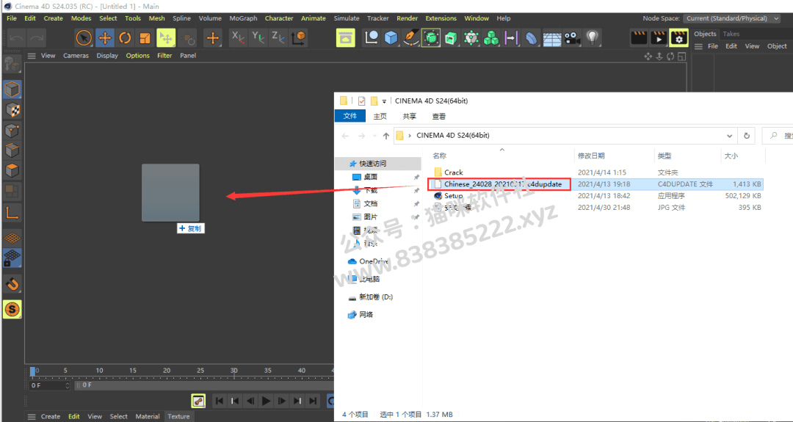Screen dimensions: 793x422
Task: Open the Simulate menu
Action: pos(347,18)
